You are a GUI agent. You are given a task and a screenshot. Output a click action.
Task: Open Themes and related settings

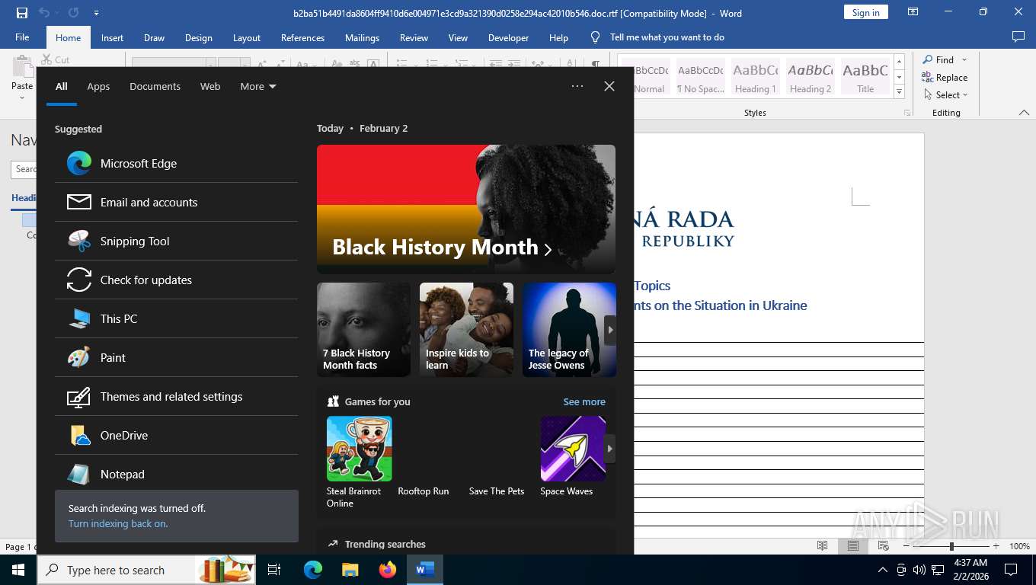coord(176,396)
